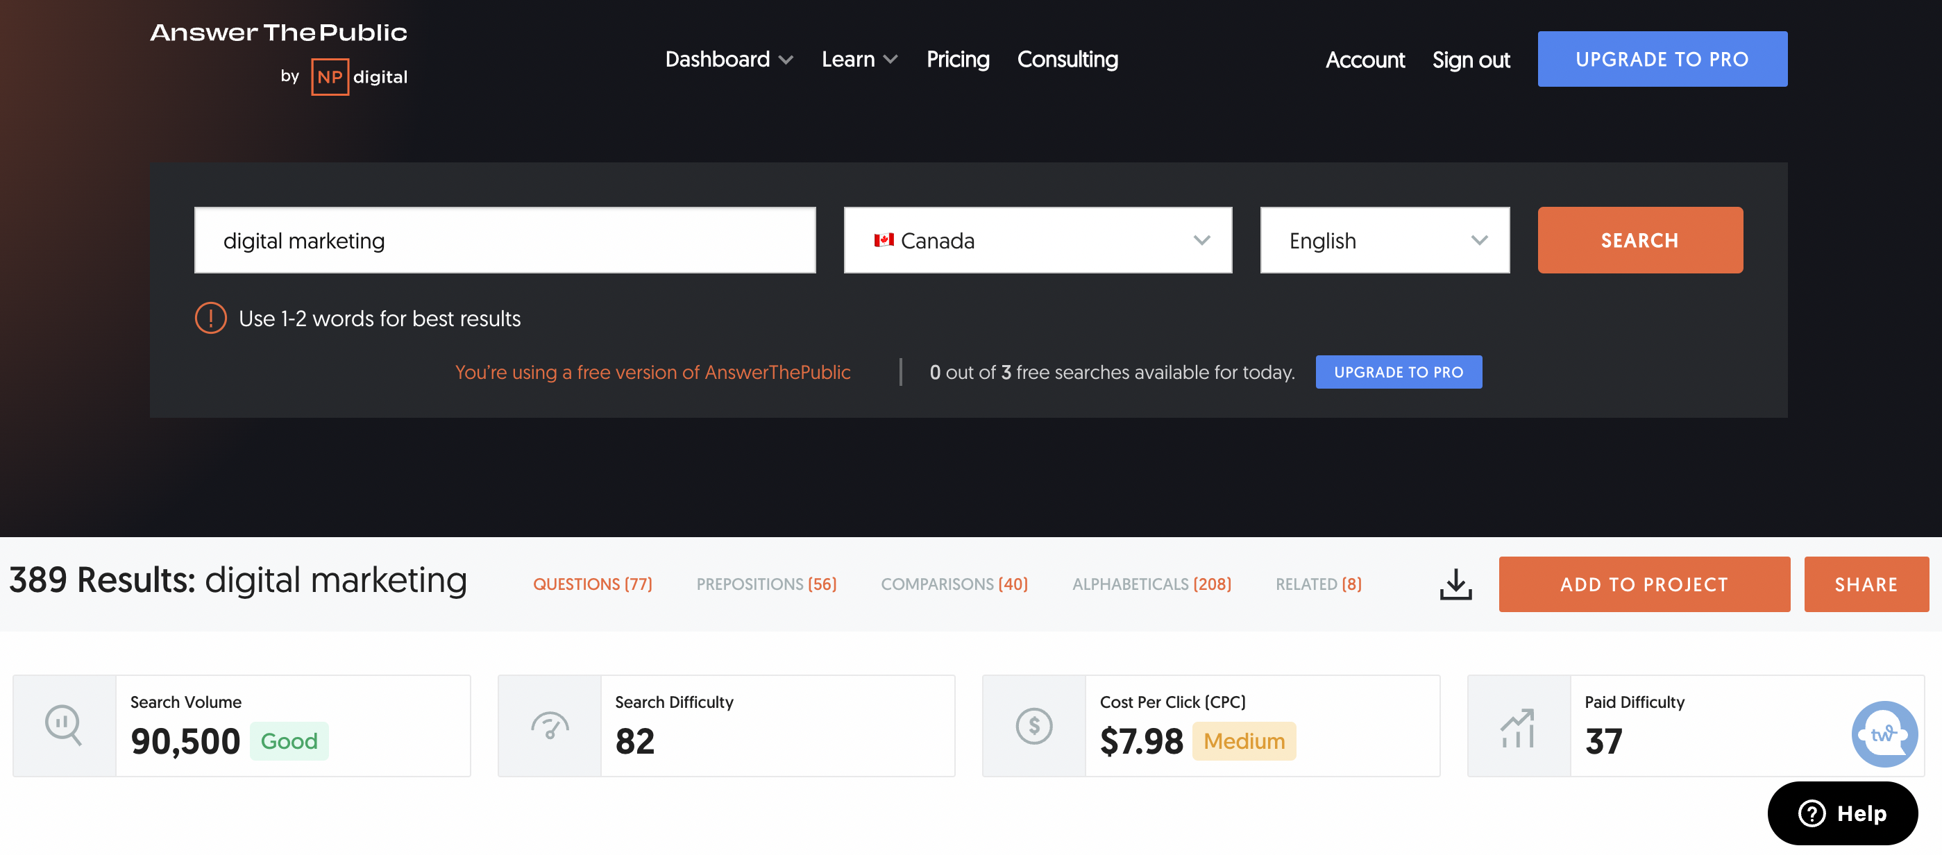1942x855 pixels.
Task: Click the Share button
Action: [x=1866, y=584]
